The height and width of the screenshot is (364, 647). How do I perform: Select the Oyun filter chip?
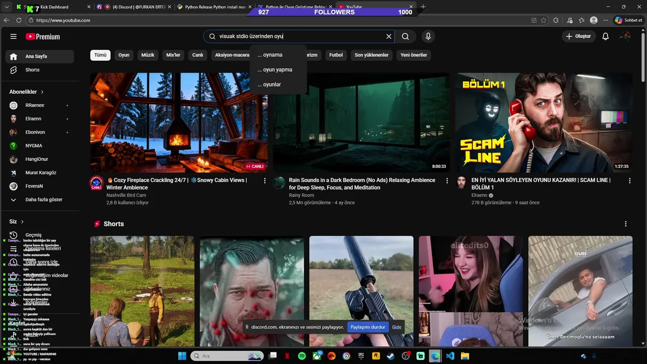pyautogui.click(x=124, y=55)
